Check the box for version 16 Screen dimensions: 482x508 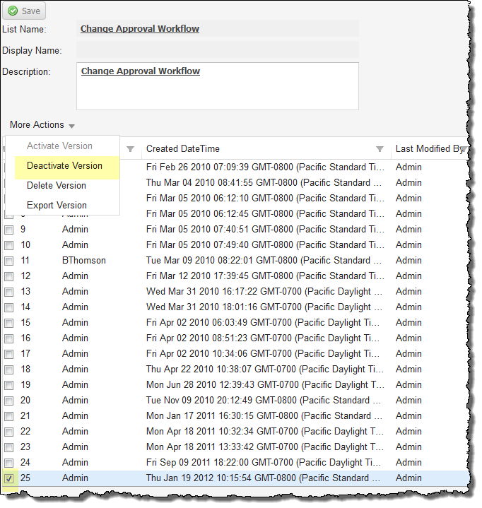pos(8,338)
